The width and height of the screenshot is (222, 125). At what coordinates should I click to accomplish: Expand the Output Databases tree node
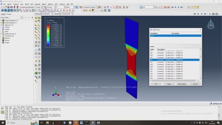1,20
